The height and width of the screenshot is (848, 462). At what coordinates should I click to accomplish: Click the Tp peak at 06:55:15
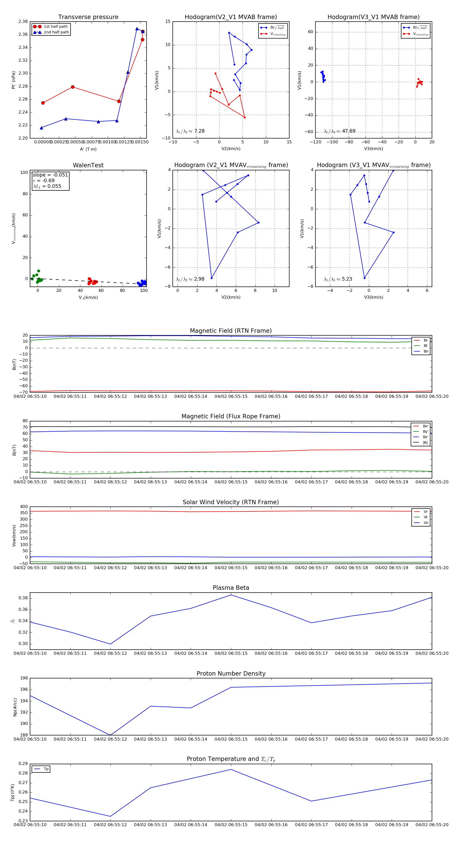(231, 770)
